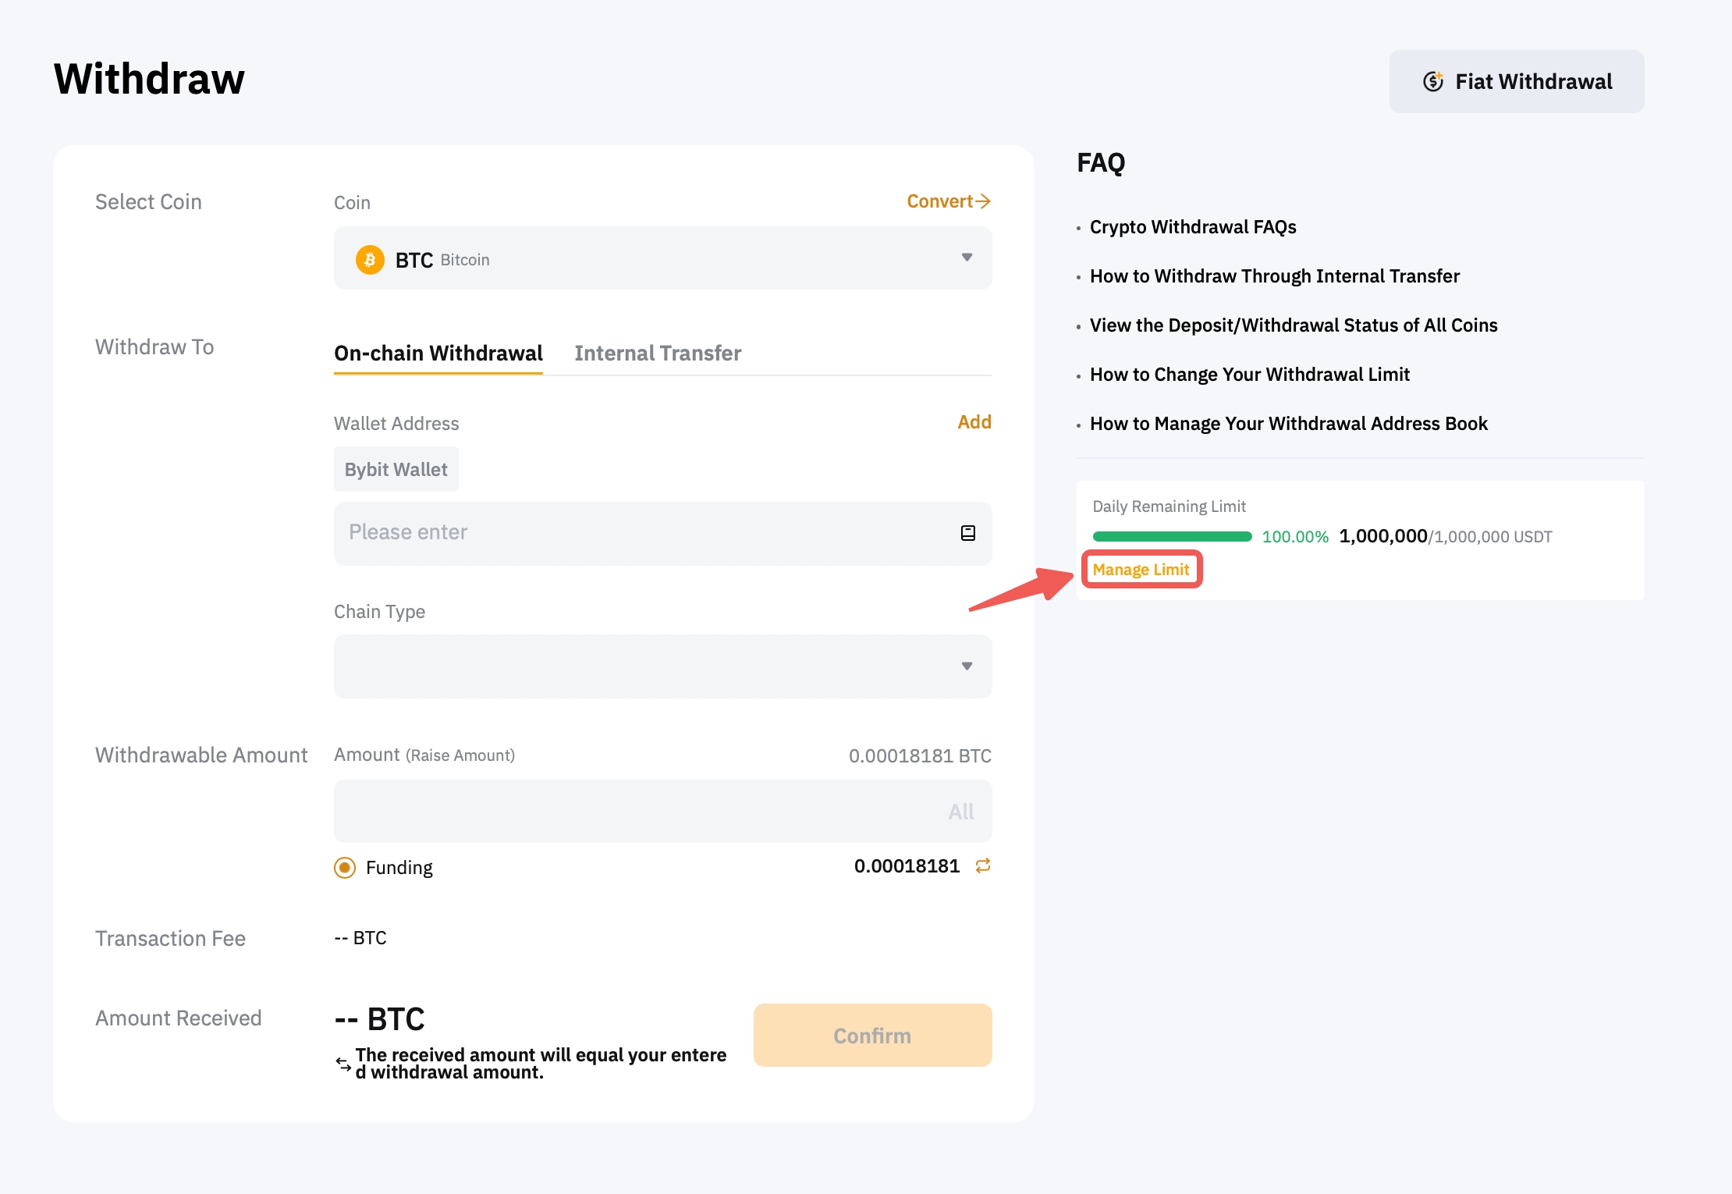1732x1194 pixels.
Task: Click the Confirm button
Action: click(x=872, y=1036)
